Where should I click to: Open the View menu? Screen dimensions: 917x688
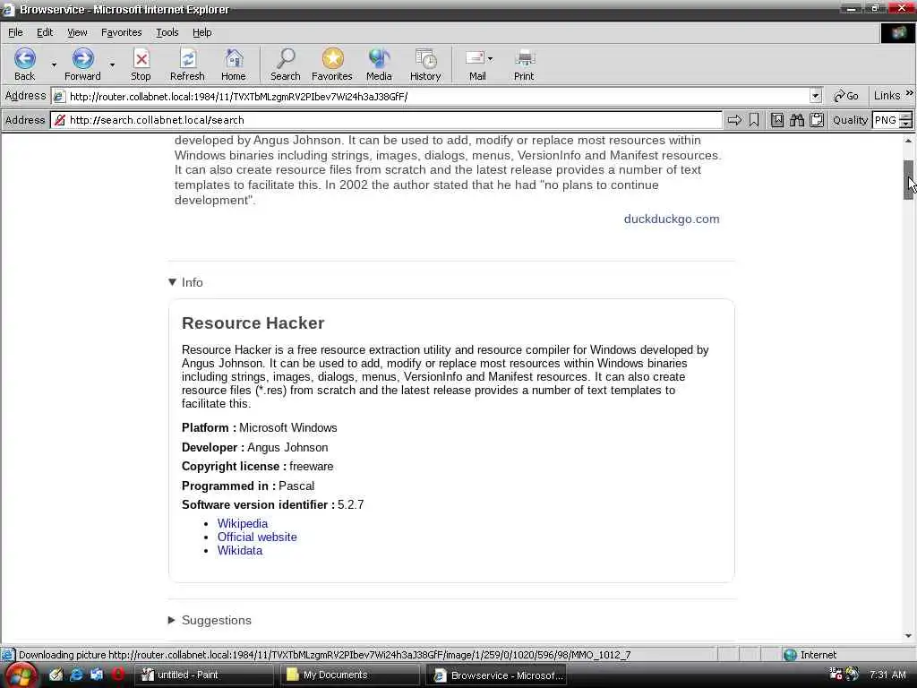[x=77, y=32]
